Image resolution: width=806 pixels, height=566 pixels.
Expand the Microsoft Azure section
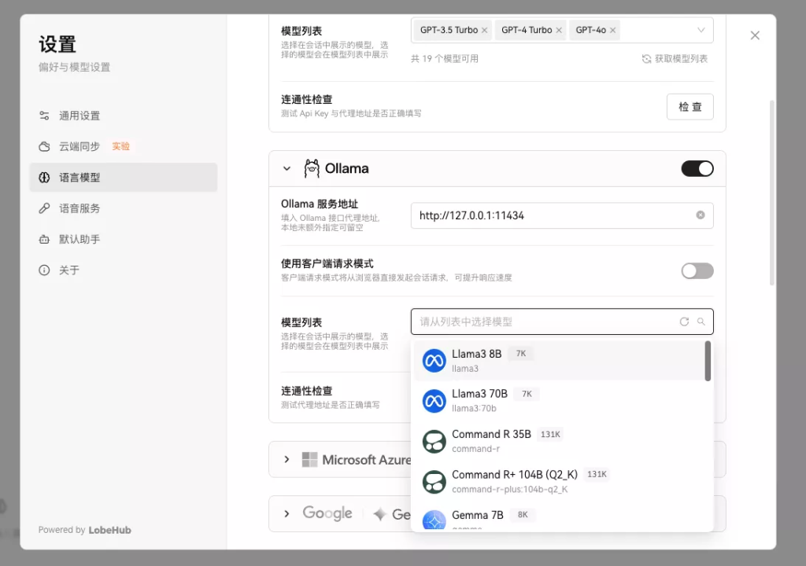287,459
